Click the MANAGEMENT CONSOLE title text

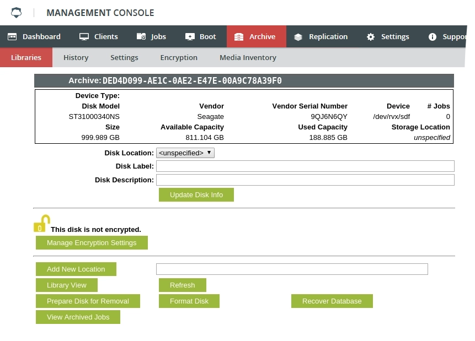100,13
